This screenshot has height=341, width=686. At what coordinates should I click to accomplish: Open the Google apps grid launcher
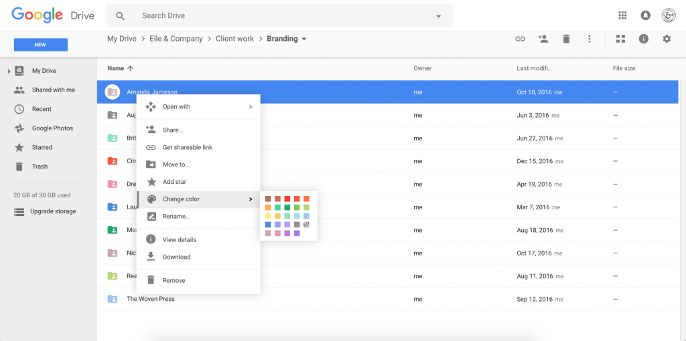(622, 15)
